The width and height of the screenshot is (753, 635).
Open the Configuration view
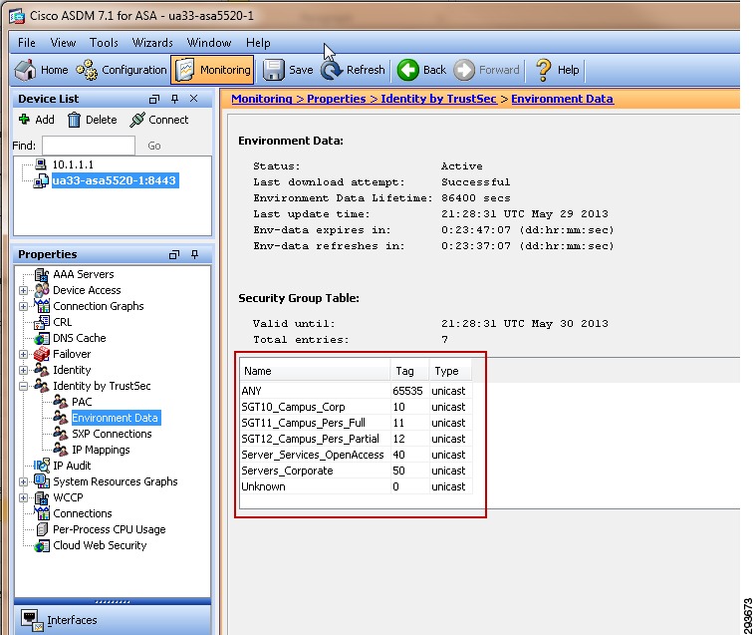(x=122, y=70)
